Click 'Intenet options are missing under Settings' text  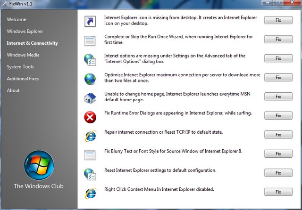pos(175,58)
